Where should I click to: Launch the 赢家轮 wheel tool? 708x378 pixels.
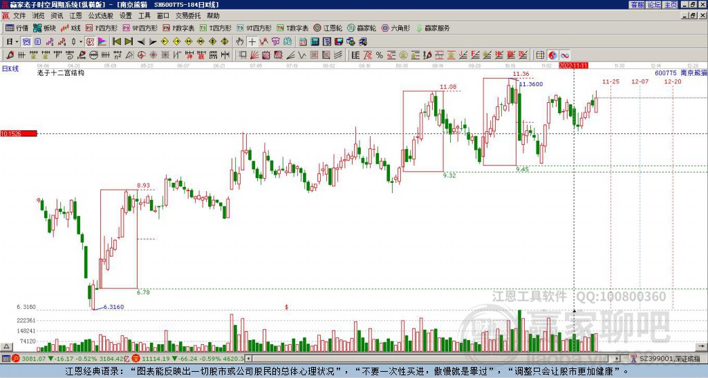(362, 28)
